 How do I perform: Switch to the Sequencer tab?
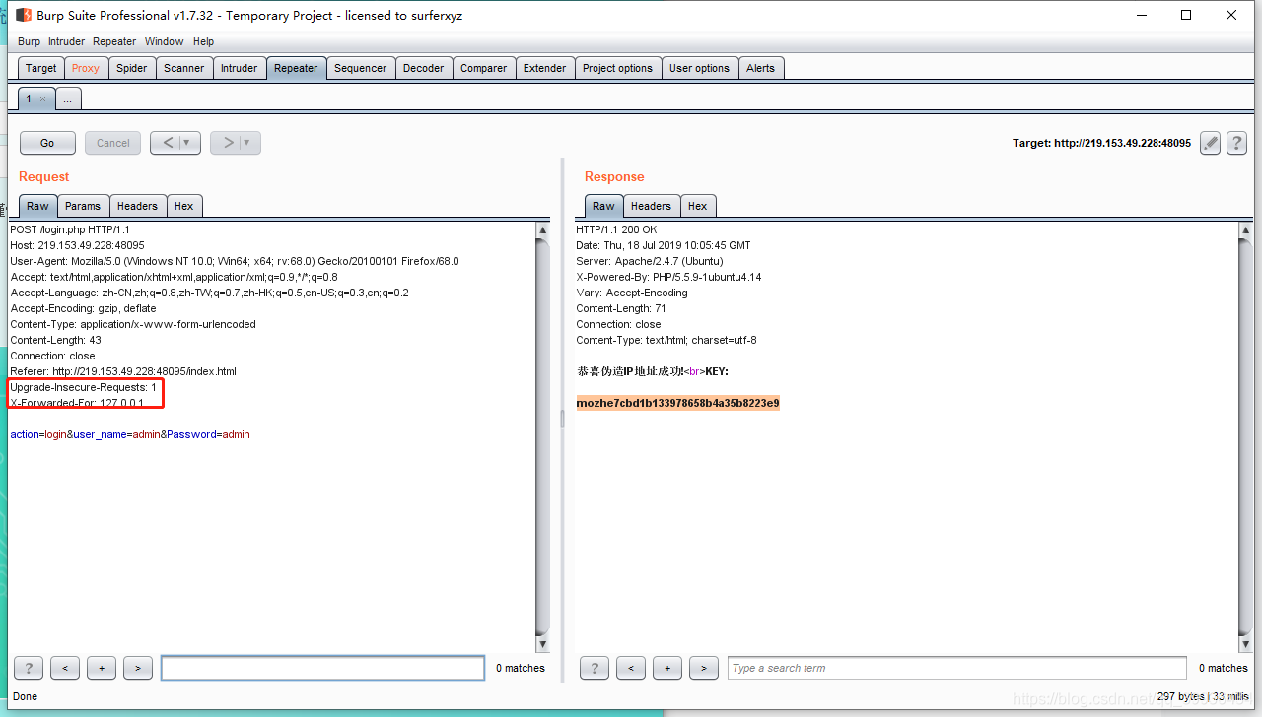(x=361, y=68)
